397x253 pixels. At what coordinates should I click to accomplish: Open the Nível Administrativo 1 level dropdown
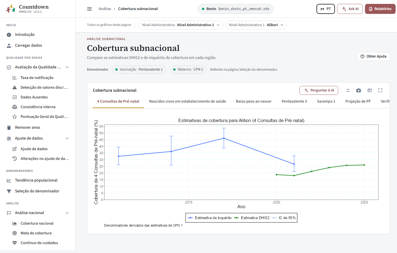[181, 25]
